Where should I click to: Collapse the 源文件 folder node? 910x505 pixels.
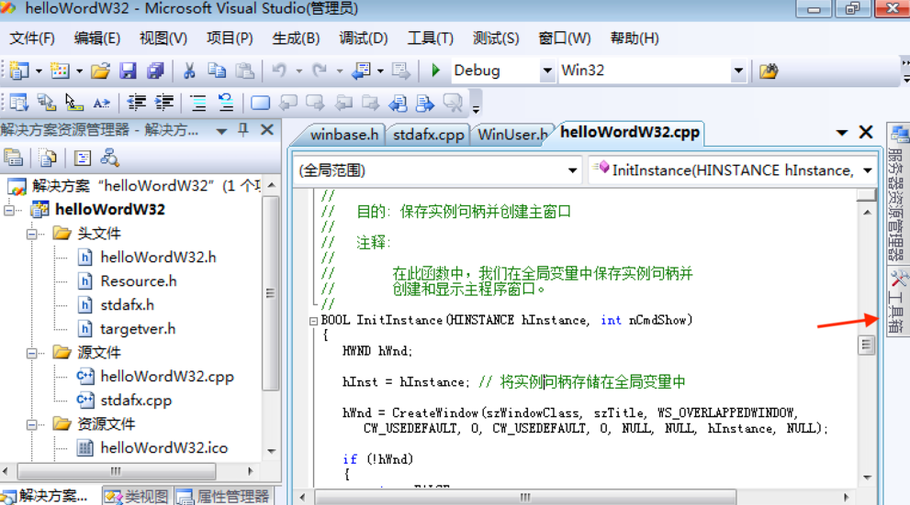tap(32, 353)
